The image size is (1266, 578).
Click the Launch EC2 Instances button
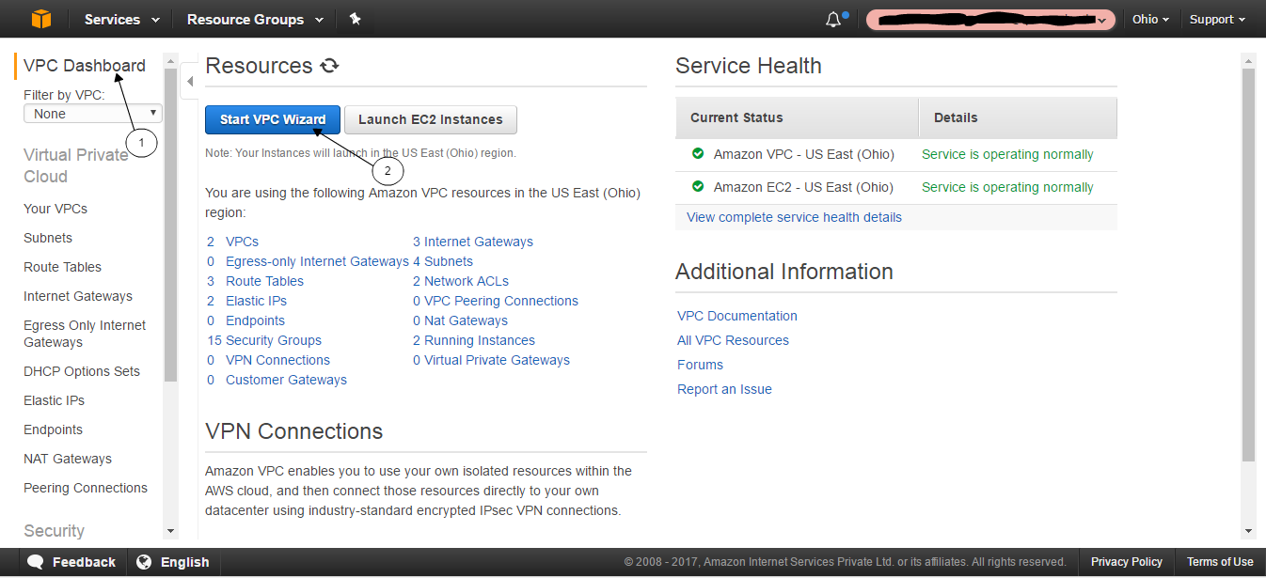(431, 119)
